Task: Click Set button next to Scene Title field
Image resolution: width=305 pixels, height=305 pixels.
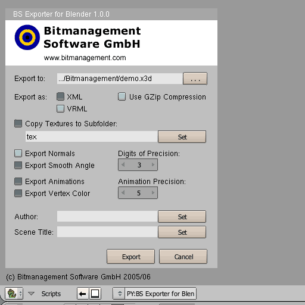Action: pos(182,232)
